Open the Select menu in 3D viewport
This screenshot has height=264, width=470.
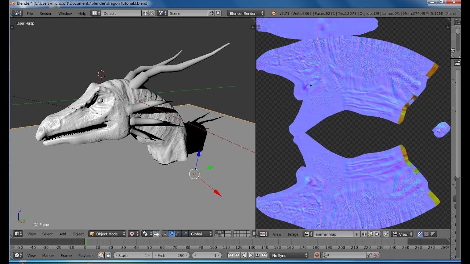click(47, 234)
